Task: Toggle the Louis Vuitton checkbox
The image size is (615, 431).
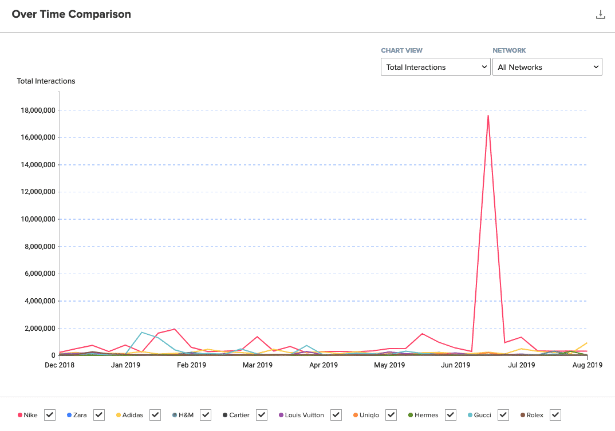Action: [x=336, y=415]
